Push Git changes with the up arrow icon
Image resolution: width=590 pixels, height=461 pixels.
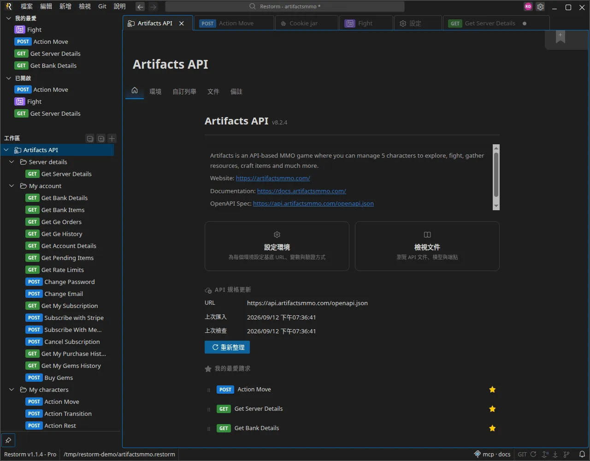(x=545, y=454)
